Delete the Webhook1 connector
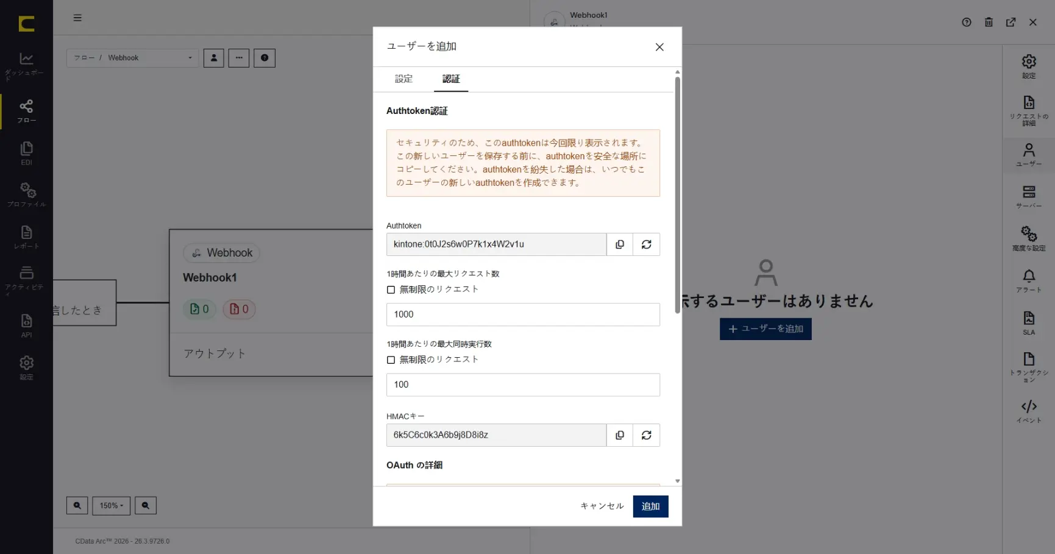 coord(989,22)
